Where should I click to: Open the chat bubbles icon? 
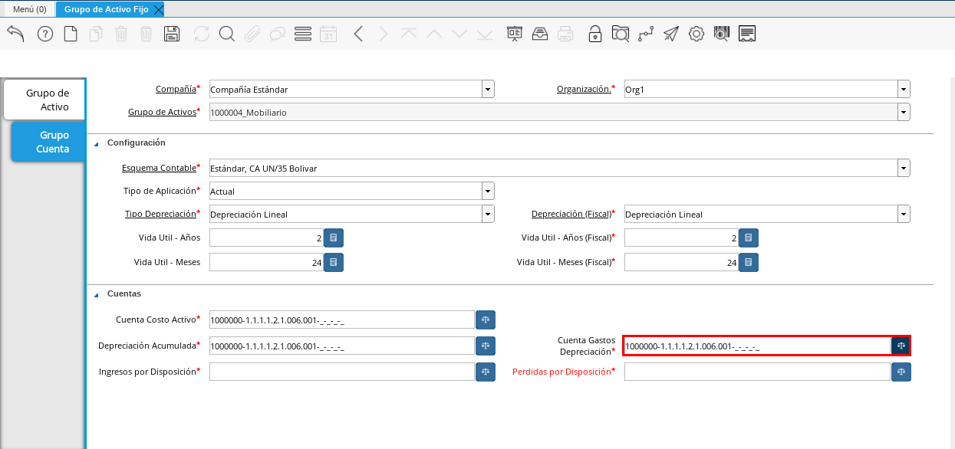(278, 34)
